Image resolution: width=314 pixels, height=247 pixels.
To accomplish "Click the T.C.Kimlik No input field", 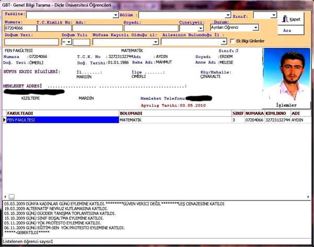I will coord(54,28).
